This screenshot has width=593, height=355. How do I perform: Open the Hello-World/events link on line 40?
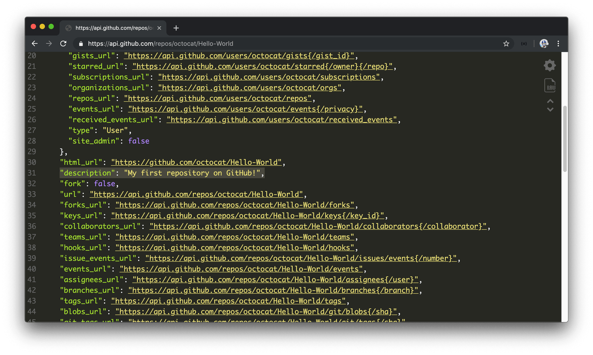click(x=241, y=269)
